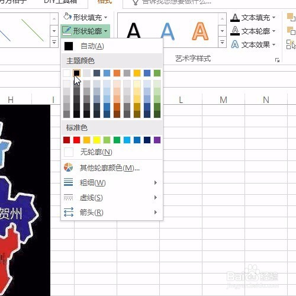Image resolution: width=296 pixels, height=296 pixels.
Task: Expand the Weight submenu arrow
Action: (x=156, y=182)
